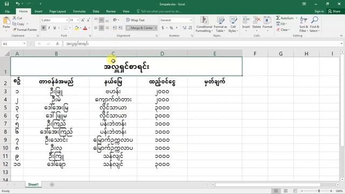Screen dimensions: 345x194
Task: Toggle Italic formatting
Action: coord(49,28)
